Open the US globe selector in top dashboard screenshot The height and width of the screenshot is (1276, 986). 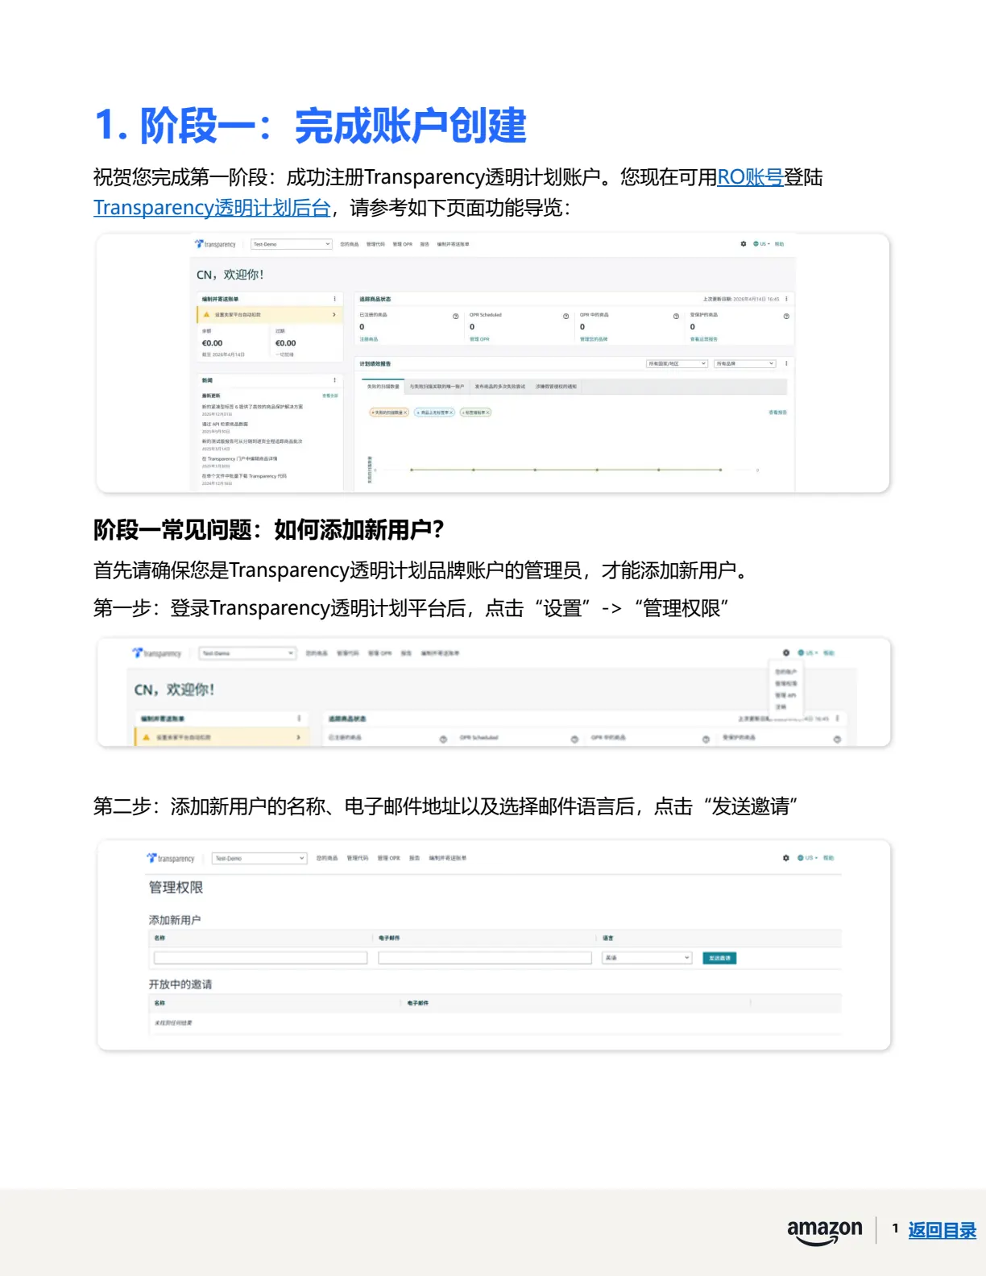click(x=761, y=244)
